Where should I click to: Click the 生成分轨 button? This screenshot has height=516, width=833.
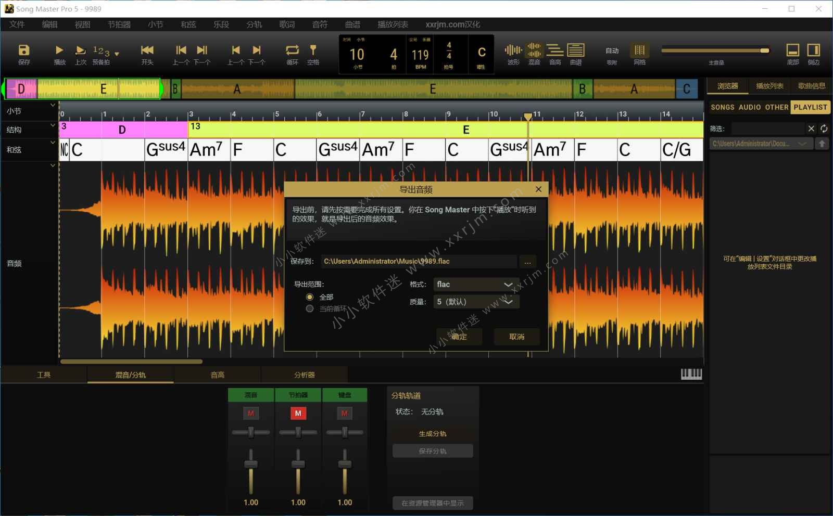[433, 434]
